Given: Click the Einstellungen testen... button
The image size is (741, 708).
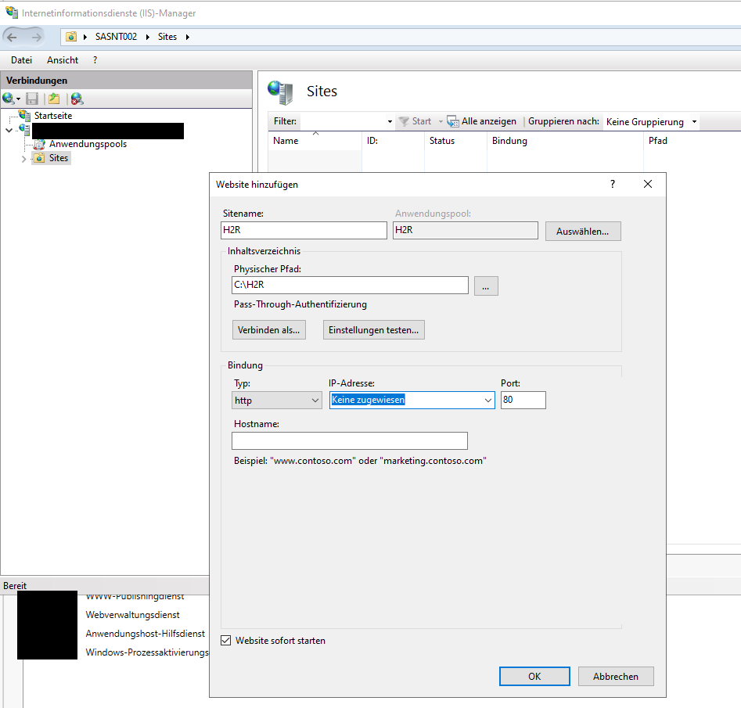Looking at the screenshot, I should (x=374, y=330).
